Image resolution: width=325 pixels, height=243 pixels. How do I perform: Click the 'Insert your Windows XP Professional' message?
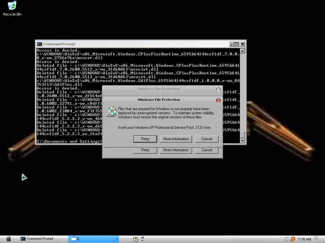(x=164, y=128)
